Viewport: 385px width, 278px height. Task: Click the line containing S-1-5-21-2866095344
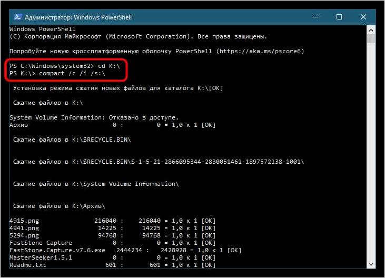point(159,162)
